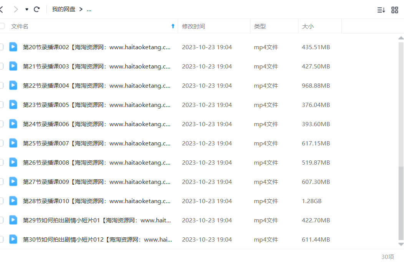Click the 30项 item count
404x262 pixels.
click(x=387, y=257)
